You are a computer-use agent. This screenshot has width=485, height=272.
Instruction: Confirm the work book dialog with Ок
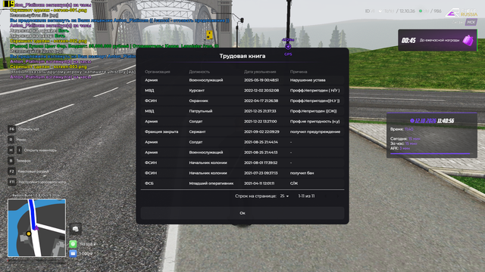point(242,213)
